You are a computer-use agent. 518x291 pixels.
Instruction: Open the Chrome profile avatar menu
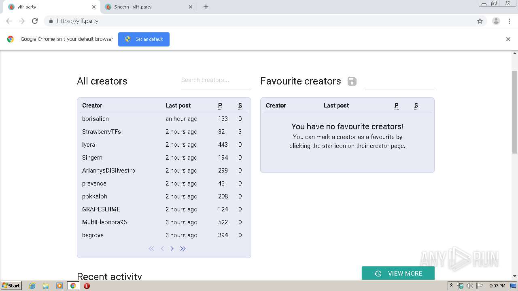click(x=496, y=21)
